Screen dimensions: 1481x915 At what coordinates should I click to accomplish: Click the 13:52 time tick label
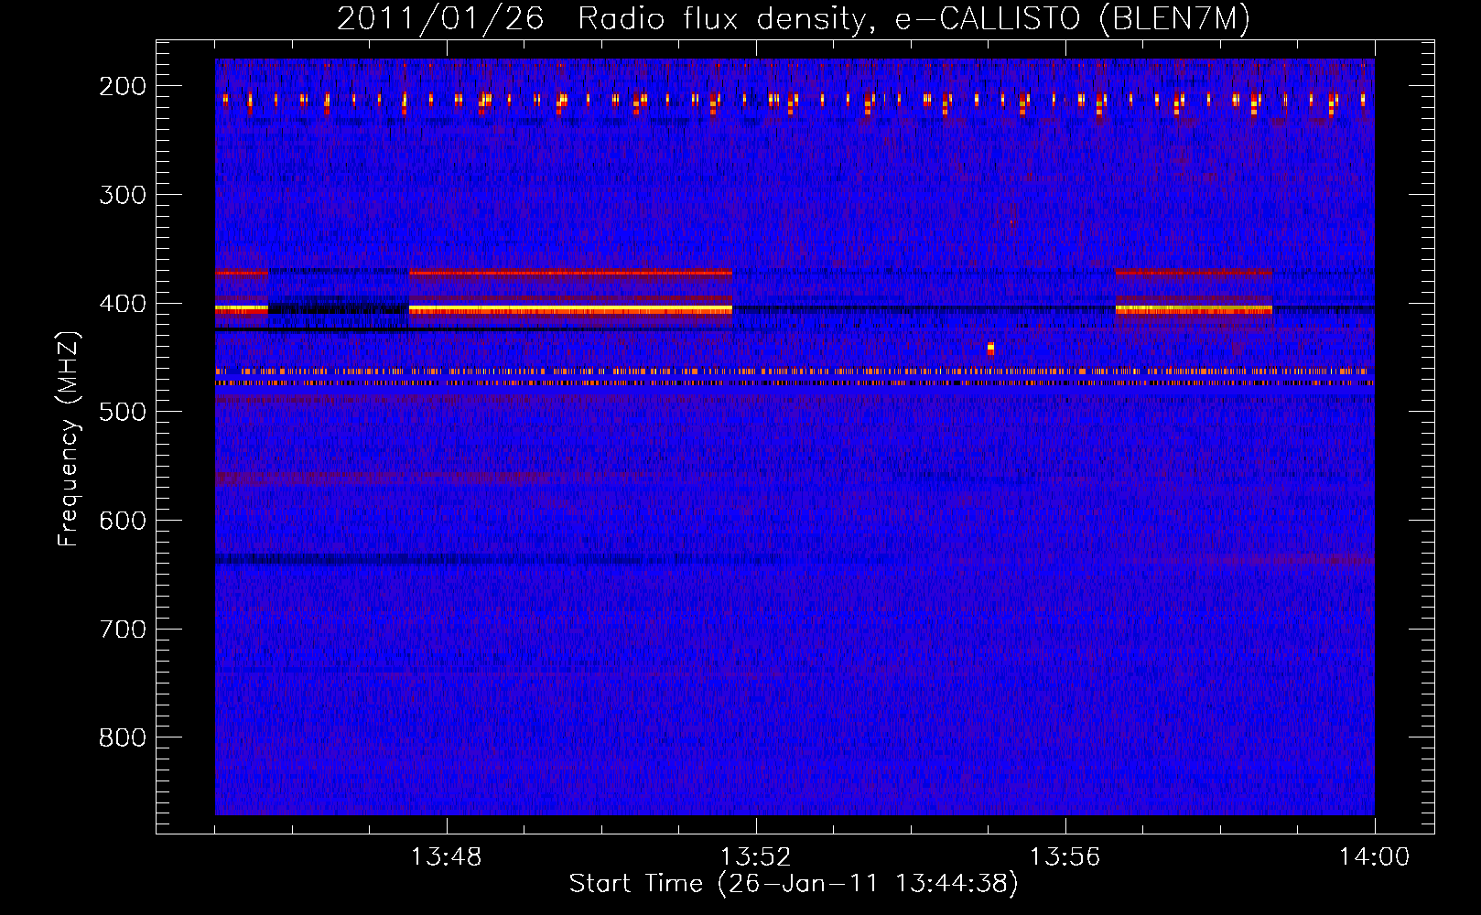756,857
